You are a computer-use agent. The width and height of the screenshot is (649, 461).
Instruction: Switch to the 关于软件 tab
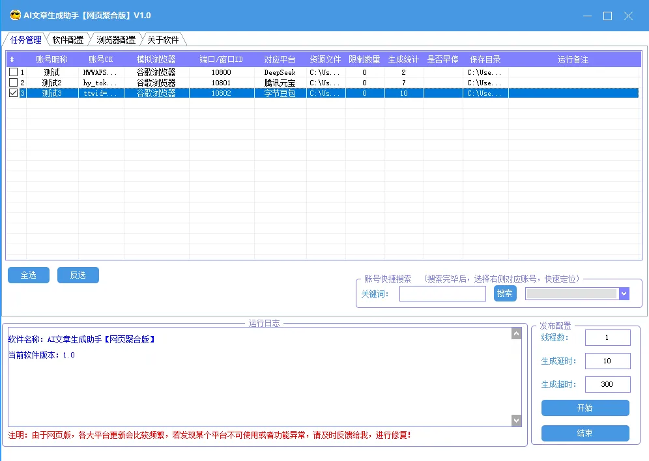point(163,40)
